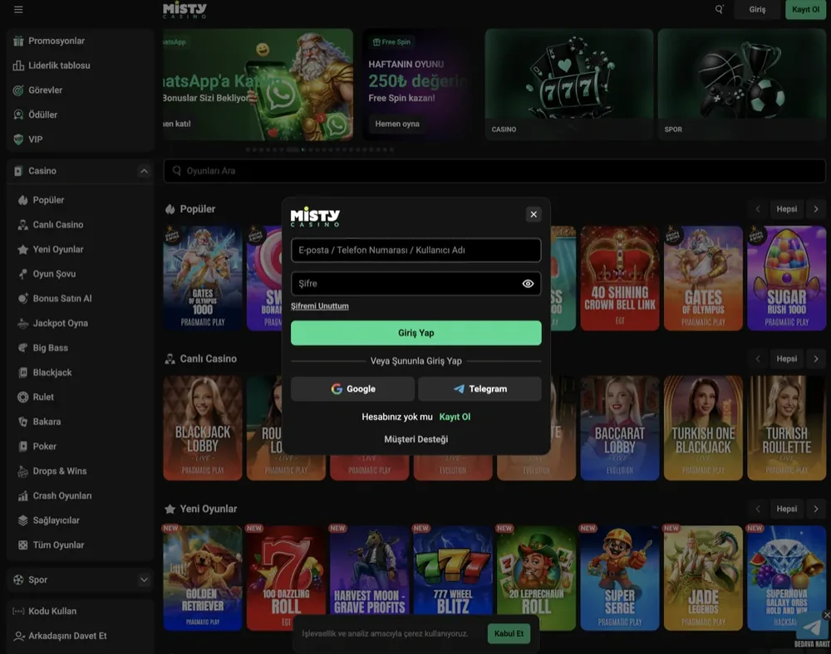Screen dimensions: 831x654
Task: Sign in with Google button
Action: pyautogui.click(x=353, y=389)
